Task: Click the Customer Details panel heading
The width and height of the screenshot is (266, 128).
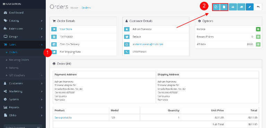Action: coord(141,21)
